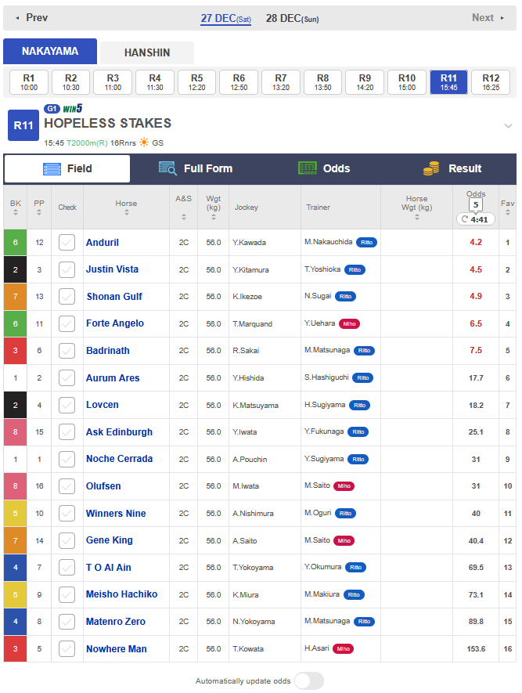
Task: Open horse link Ask Edinburgh
Action: click(x=119, y=431)
